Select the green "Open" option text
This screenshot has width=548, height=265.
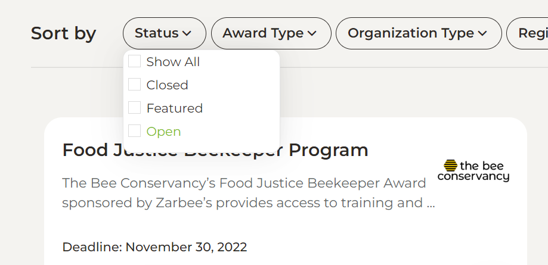(x=163, y=132)
